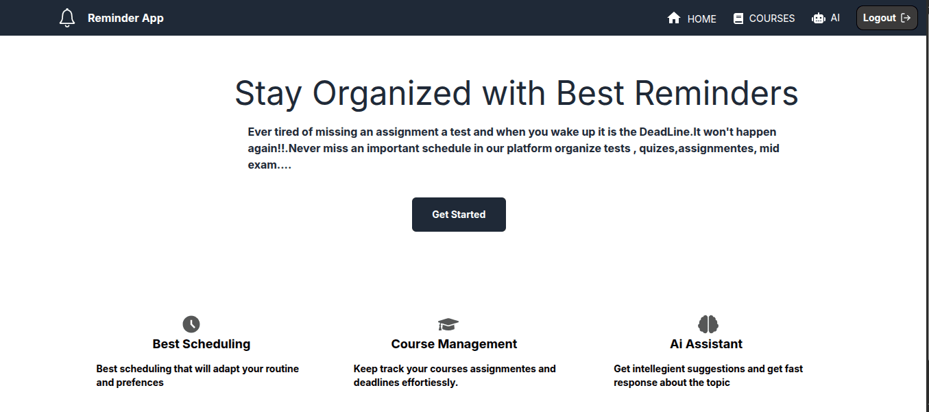Image resolution: width=929 pixels, height=412 pixels.
Task: Click the book icon beside COURSES
Action: coord(738,19)
